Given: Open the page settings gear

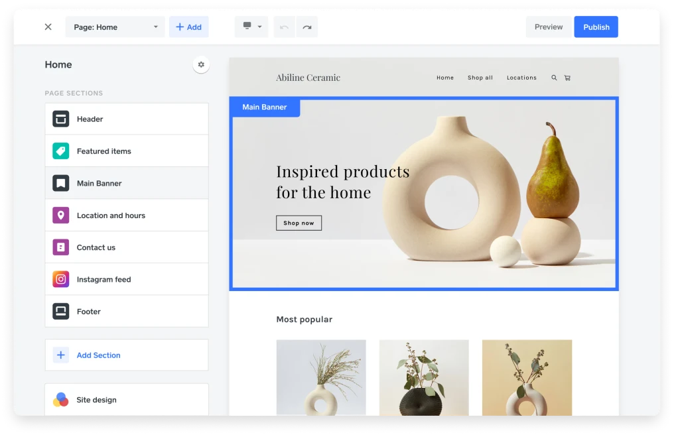Looking at the screenshot, I should (201, 65).
